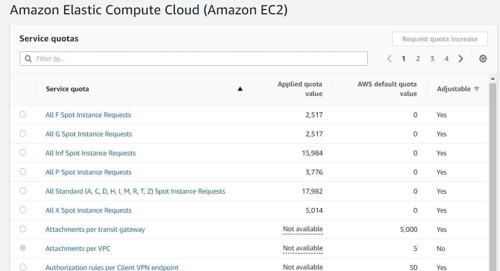Open table preferences gear icon
Image resolution: width=500 pixels, height=271 pixels.
click(x=483, y=58)
